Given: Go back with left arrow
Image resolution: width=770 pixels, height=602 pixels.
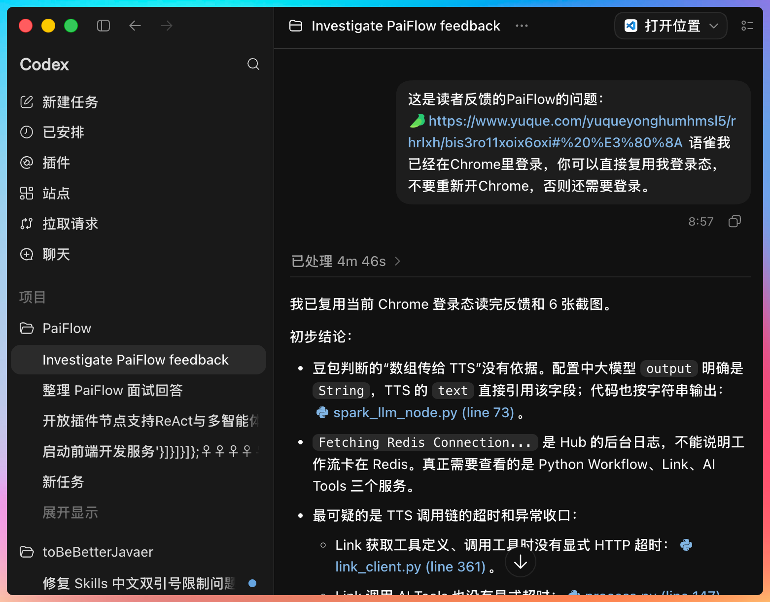Looking at the screenshot, I should tap(135, 26).
